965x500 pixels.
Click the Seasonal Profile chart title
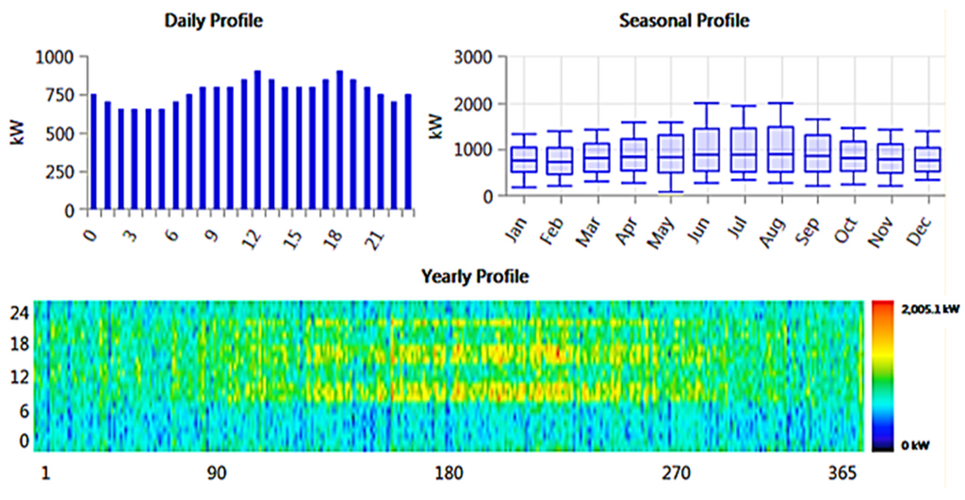[x=684, y=21]
